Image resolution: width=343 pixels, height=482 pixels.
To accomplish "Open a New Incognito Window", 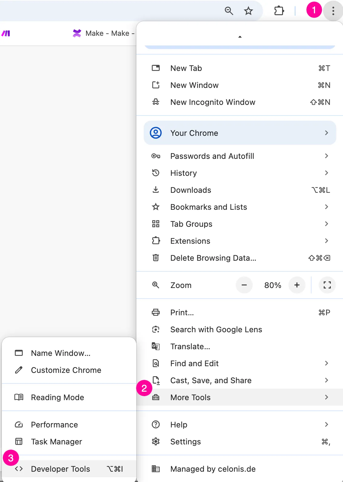I will click(240, 102).
